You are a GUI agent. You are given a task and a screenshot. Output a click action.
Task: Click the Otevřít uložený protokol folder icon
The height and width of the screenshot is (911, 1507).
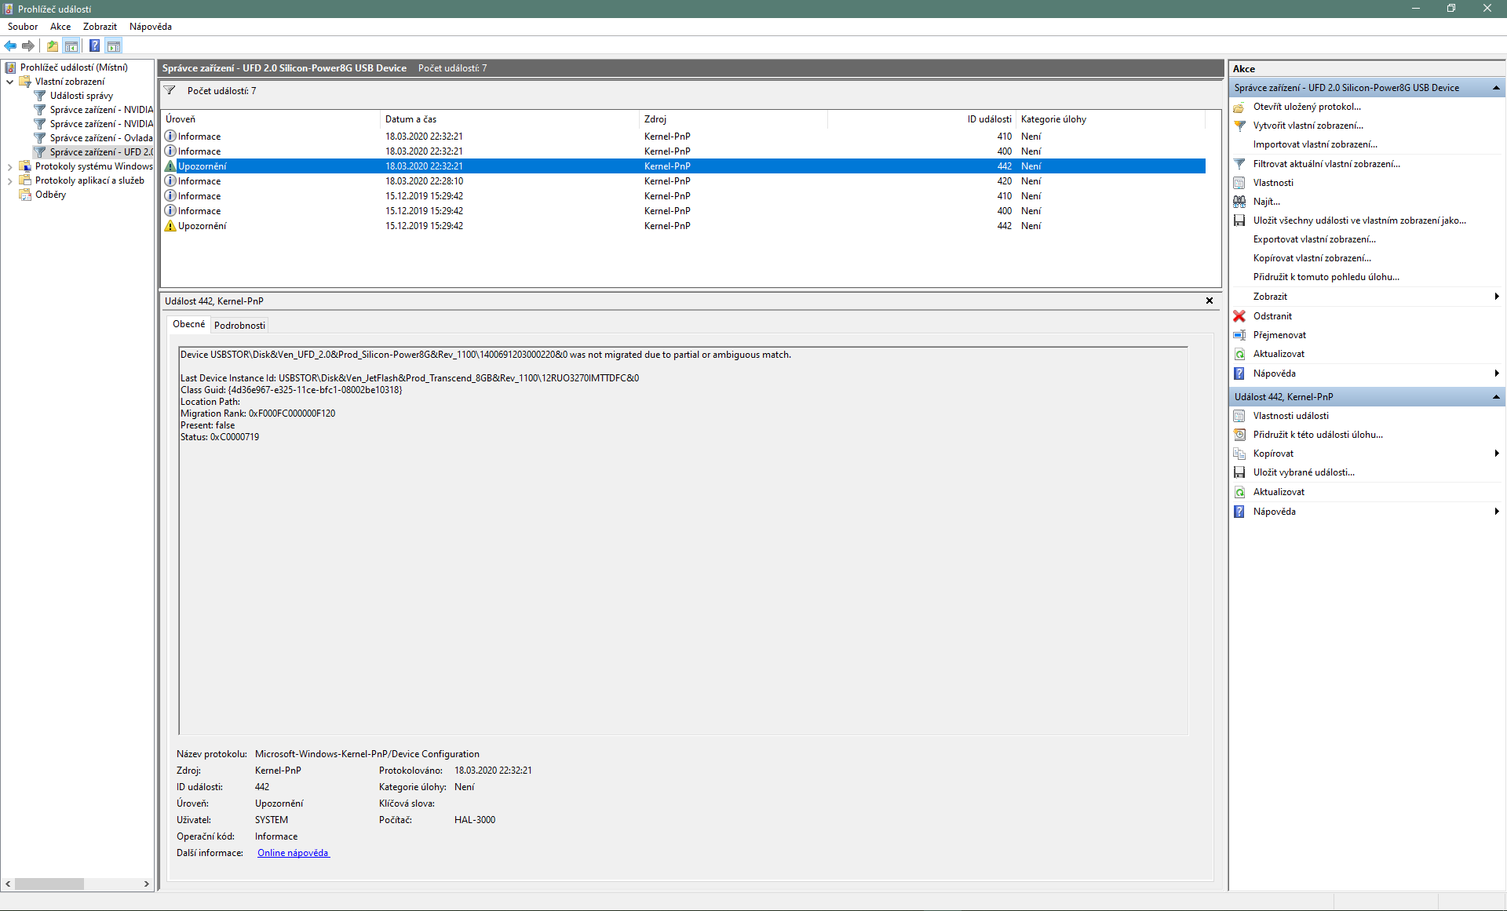point(1239,107)
